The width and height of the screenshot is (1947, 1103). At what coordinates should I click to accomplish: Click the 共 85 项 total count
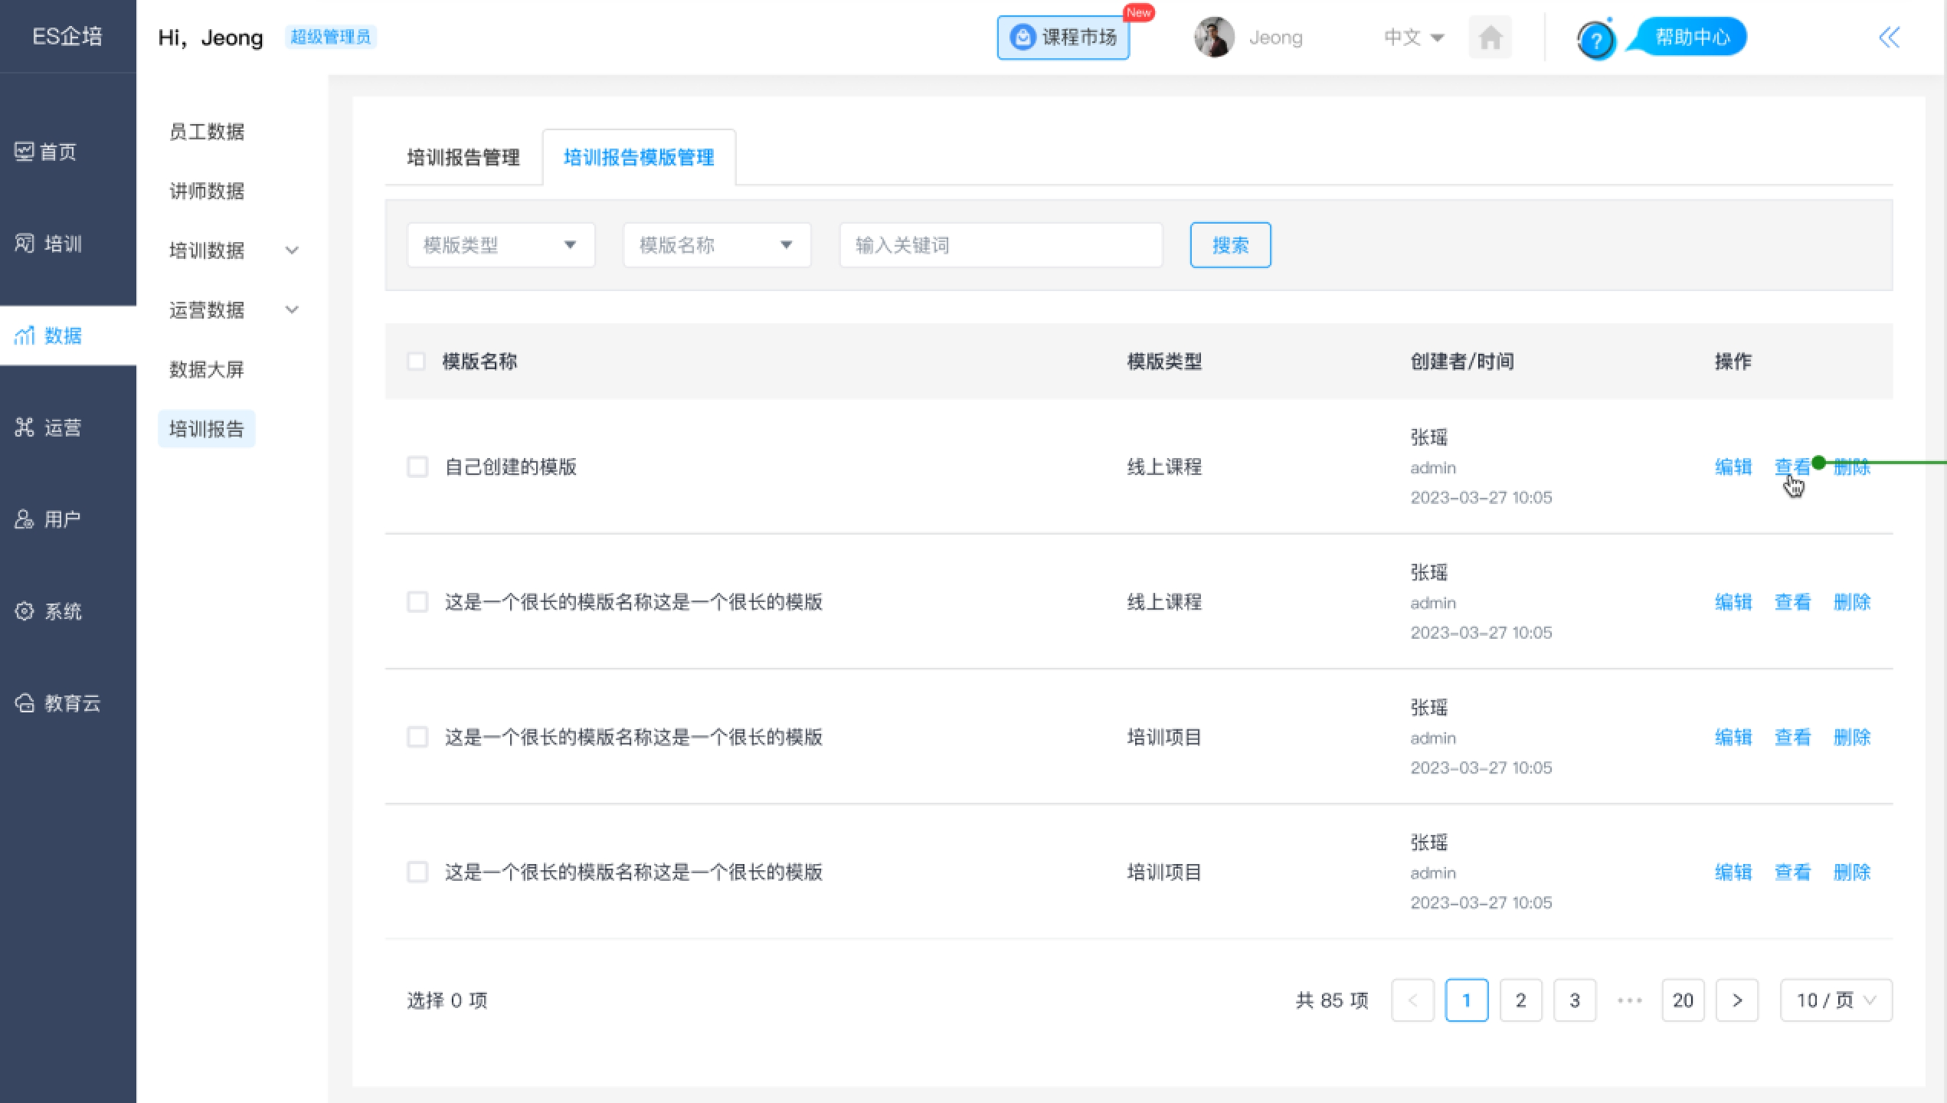1332,1000
